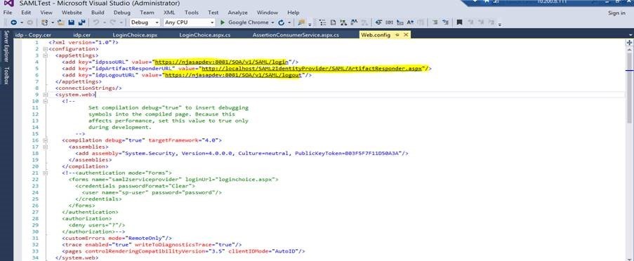Click the dotted tree-list icon in the XML toolbar
This screenshot has height=261, width=634.
(x=322, y=22)
